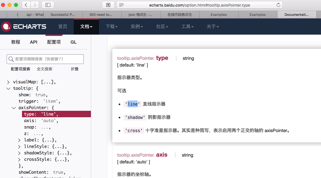Reload the page with the refresh icon
This screenshot has width=321, height=178.
tap(278, 5)
